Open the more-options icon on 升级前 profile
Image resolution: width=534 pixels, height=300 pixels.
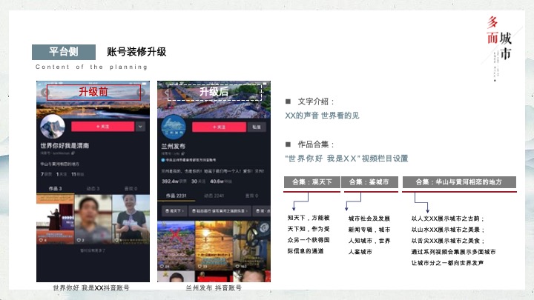pos(141,92)
